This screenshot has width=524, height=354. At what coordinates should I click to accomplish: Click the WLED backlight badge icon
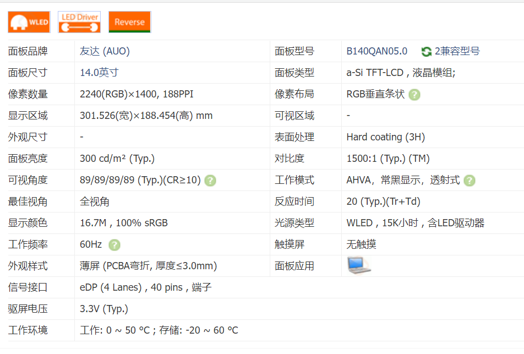tap(29, 22)
